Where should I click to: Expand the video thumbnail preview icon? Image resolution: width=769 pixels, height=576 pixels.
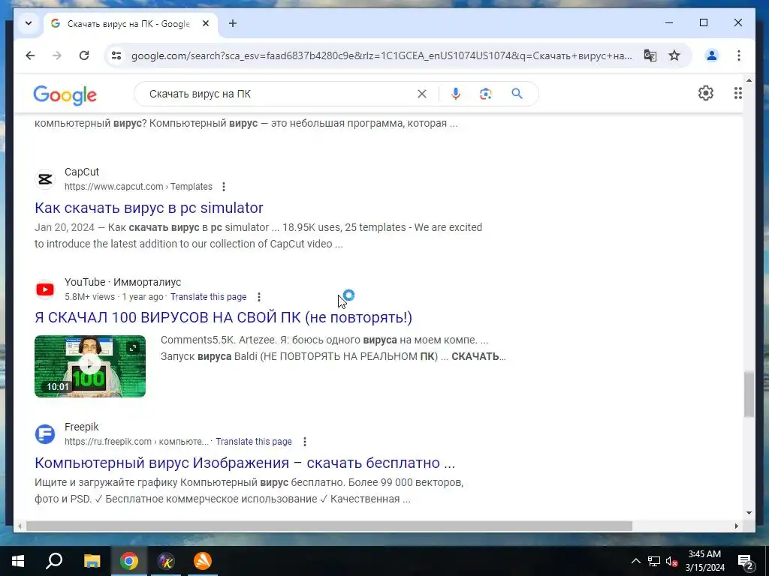tap(133, 348)
